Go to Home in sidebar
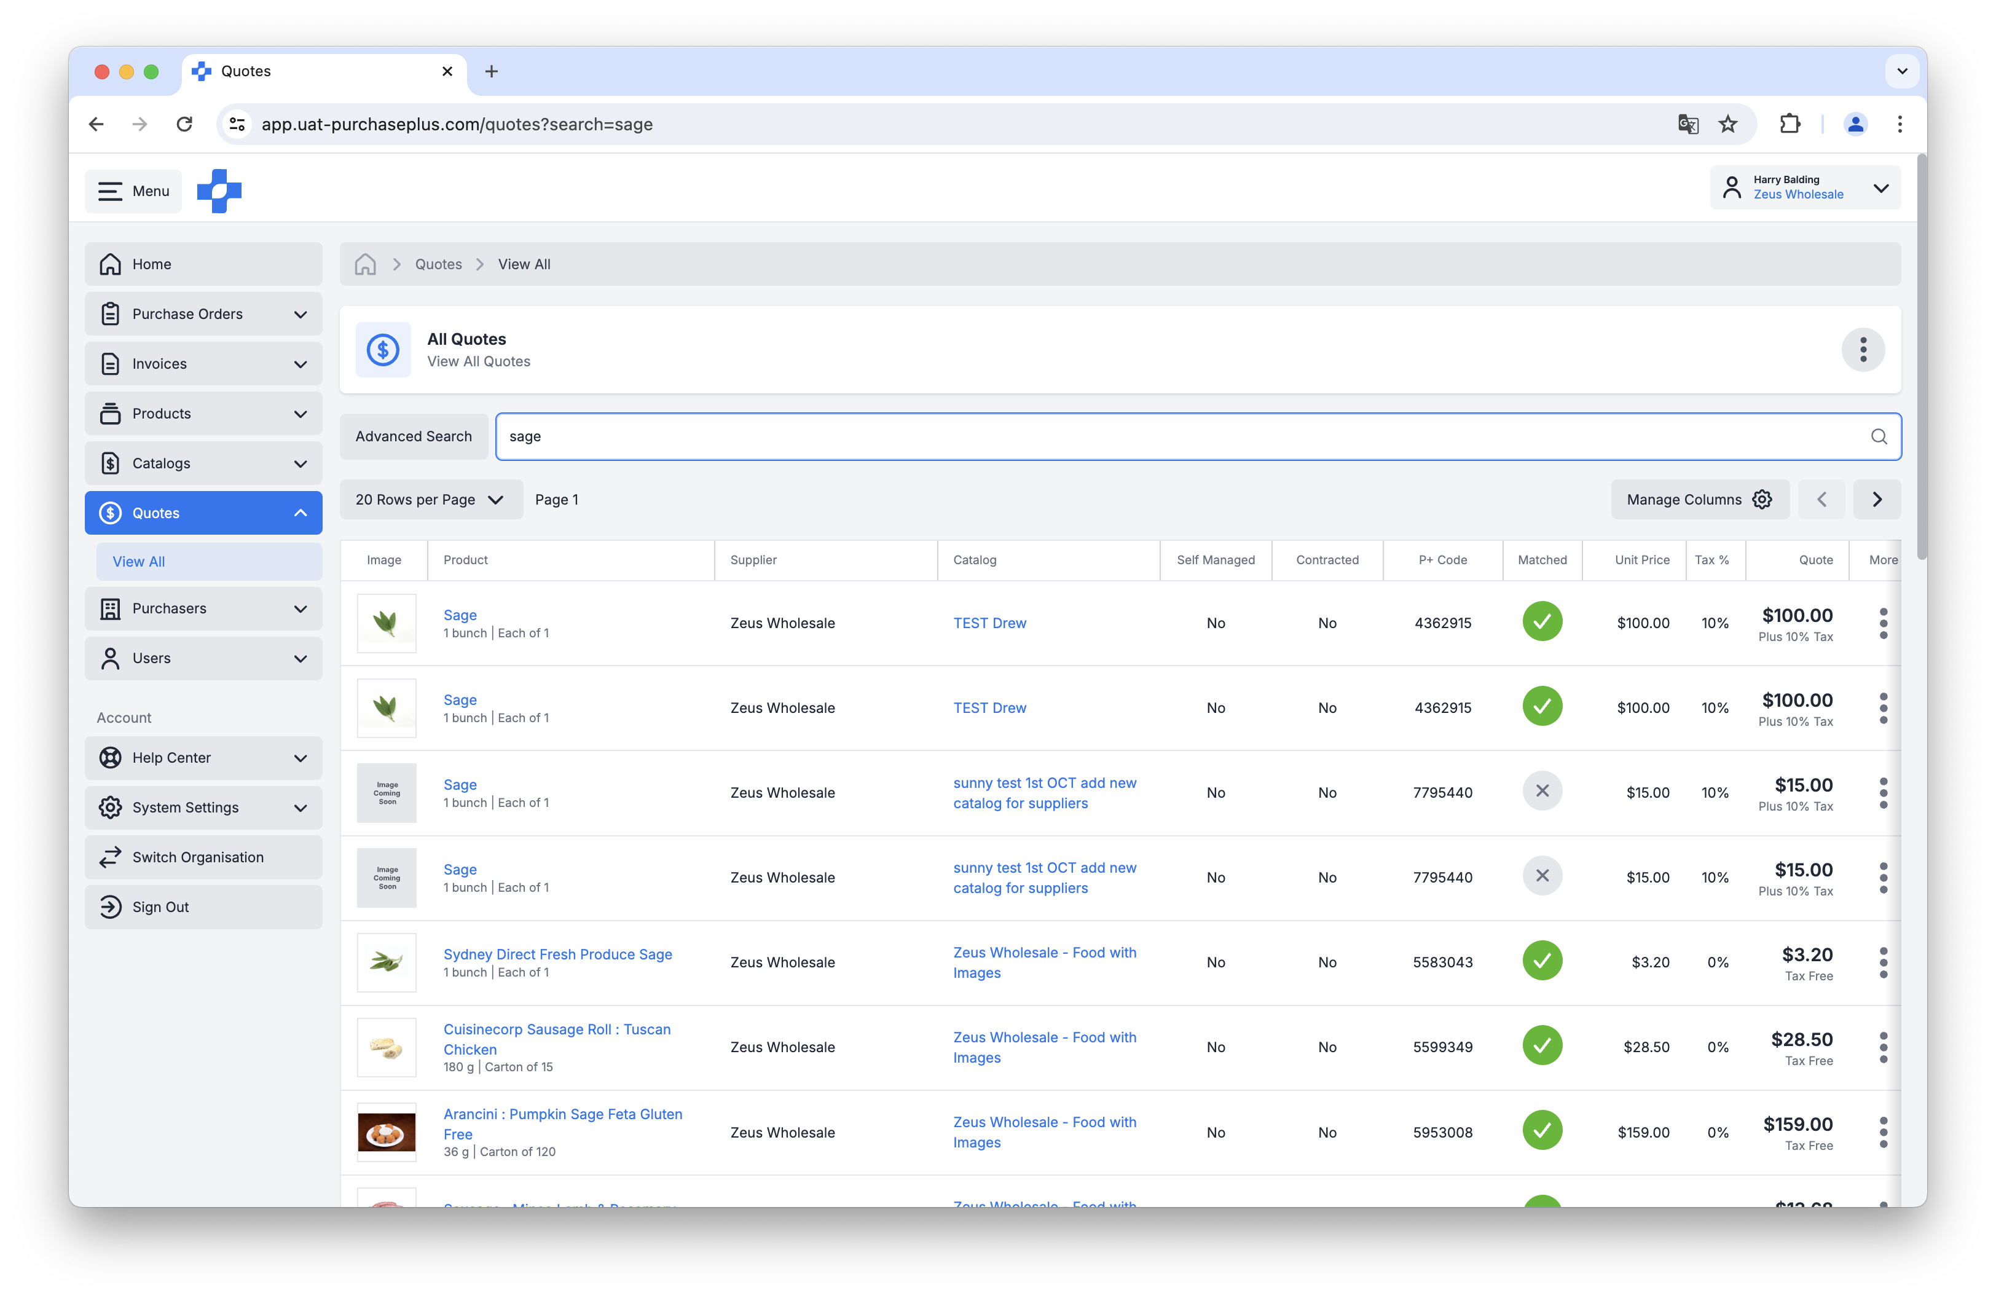Image resolution: width=1996 pixels, height=1298 pixels. pyautogui.click(x=203, y=264)
